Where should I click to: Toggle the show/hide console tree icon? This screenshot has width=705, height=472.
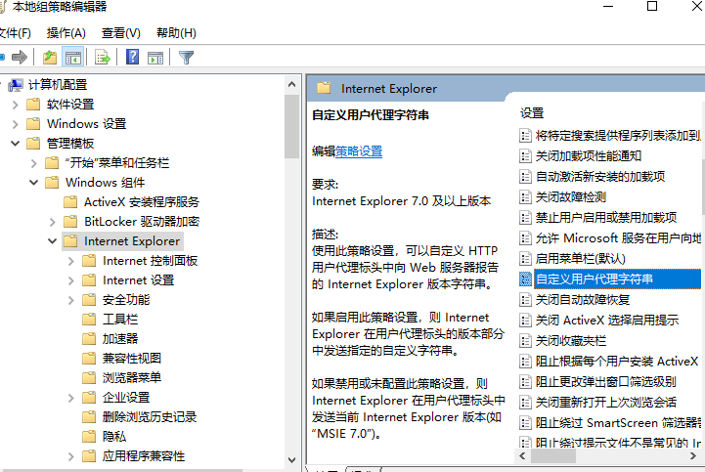coord(72,58)
